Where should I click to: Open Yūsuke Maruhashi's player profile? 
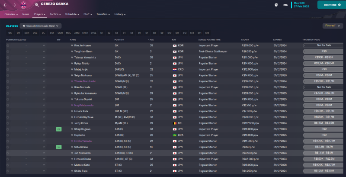pos(86,81)
